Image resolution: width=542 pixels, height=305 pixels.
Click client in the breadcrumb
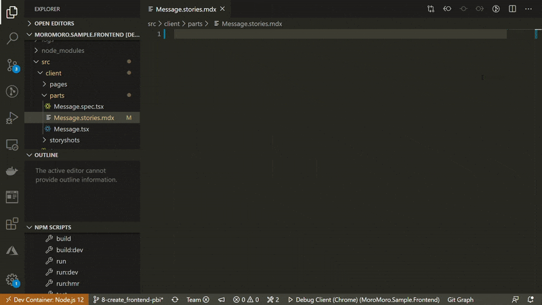tap(172, 24)
